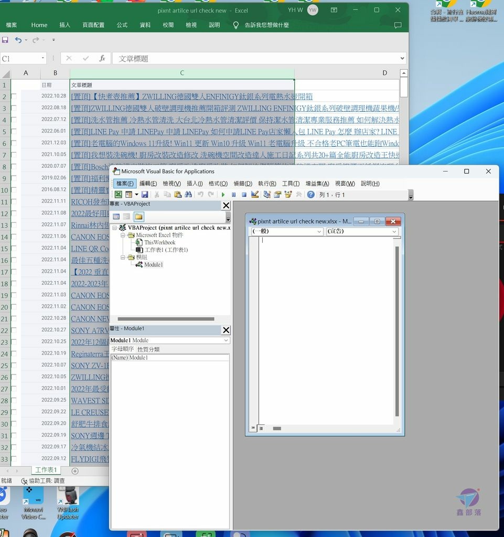The width and height of the screenshot is (504, 537).
Task: Tick the checkbox in Excel row 16
Action: click(14, 260)
